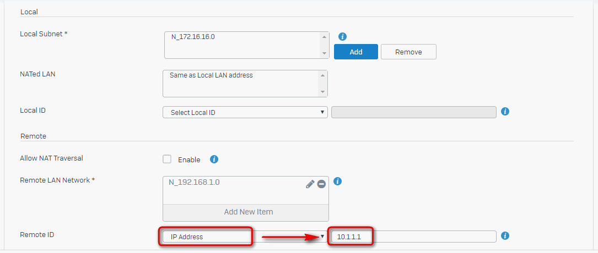Click info icon beside Remote LAN Network
The width and height of the screenshot is (598, 253).
point(337,181)
